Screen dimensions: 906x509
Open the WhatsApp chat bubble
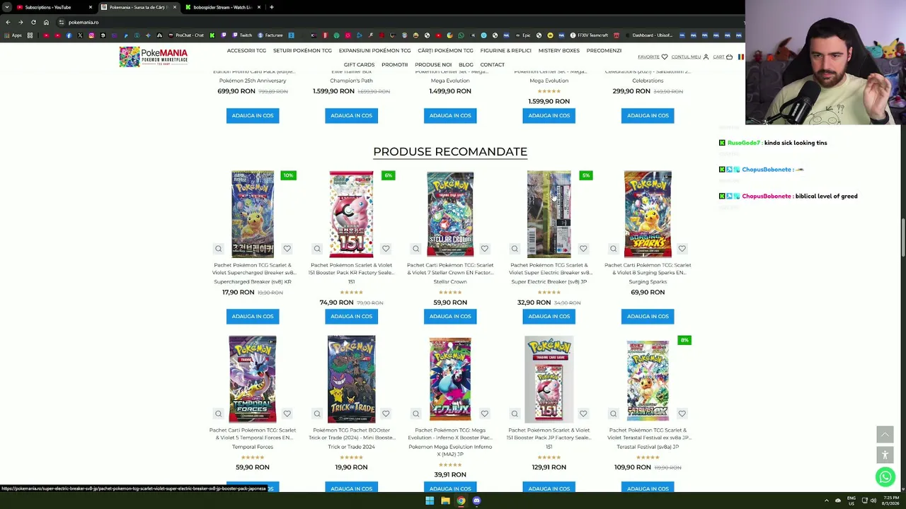click(885, 477)
